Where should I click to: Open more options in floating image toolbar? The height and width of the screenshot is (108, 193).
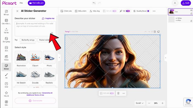click(x=124, y=93)
